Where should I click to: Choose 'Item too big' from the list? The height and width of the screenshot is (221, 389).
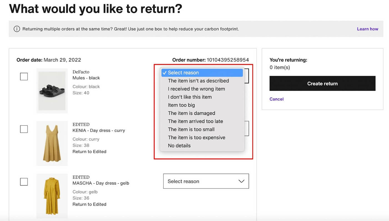[x=181, y=105]
